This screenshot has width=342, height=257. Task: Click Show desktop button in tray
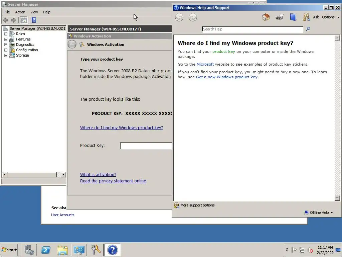coord(338,250)
